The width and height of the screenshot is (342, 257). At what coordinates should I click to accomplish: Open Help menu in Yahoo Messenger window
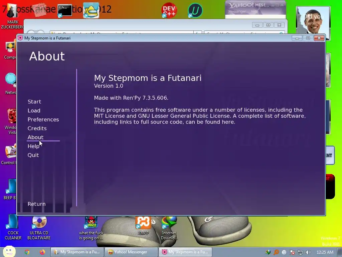(x=254, y=11)
